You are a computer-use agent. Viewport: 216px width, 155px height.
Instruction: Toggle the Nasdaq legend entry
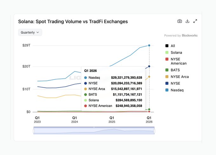(x=177, y=90)
